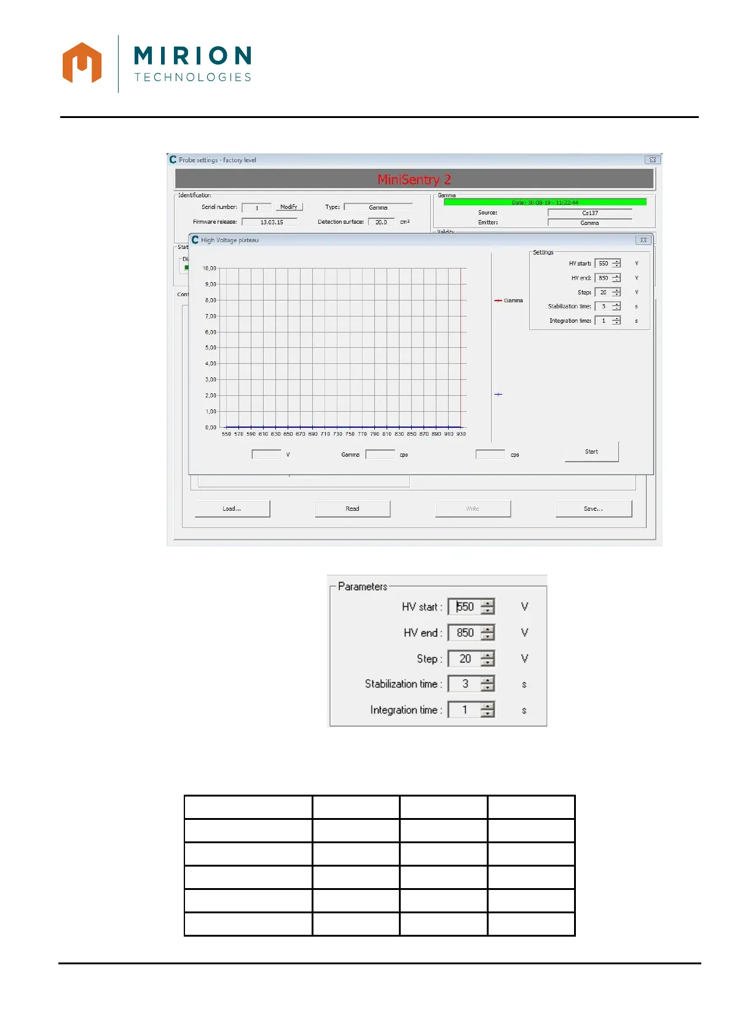The width and height of the screenshot is (732, 1035).
Task: Click the Step field in Parameters panel
Action: pyautogui.click(x=465, y=658)
